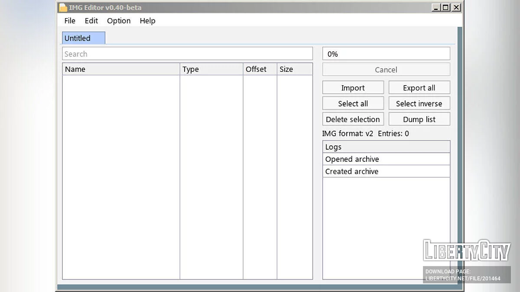Image resolution: width=520 pixels, height=292 pixels.
Task: Sort entries by the Type column header
Action: tap(211, 69)
